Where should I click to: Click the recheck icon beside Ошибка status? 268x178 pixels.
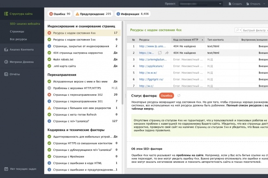point(179,95)
